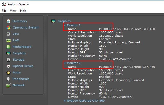Click the Audio speaker icon
Screen dimensions: 164x105
click(x=8, y=72)
